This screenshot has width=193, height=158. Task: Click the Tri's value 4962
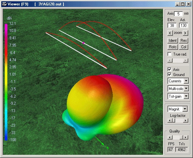(182, 149)
